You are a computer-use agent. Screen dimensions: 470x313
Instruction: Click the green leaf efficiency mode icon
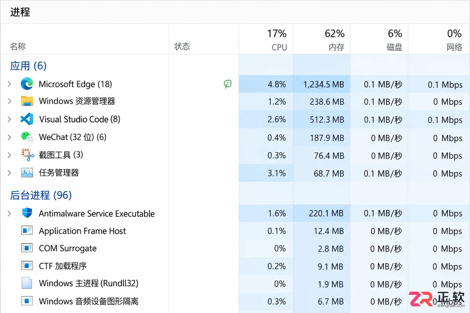pos(227,84)
